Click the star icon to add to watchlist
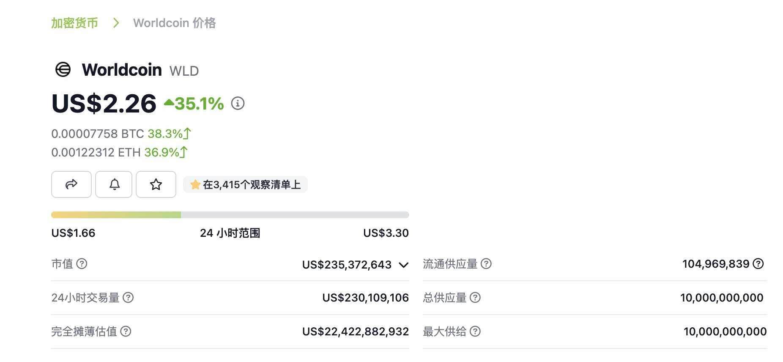 [x=156, y=184]
